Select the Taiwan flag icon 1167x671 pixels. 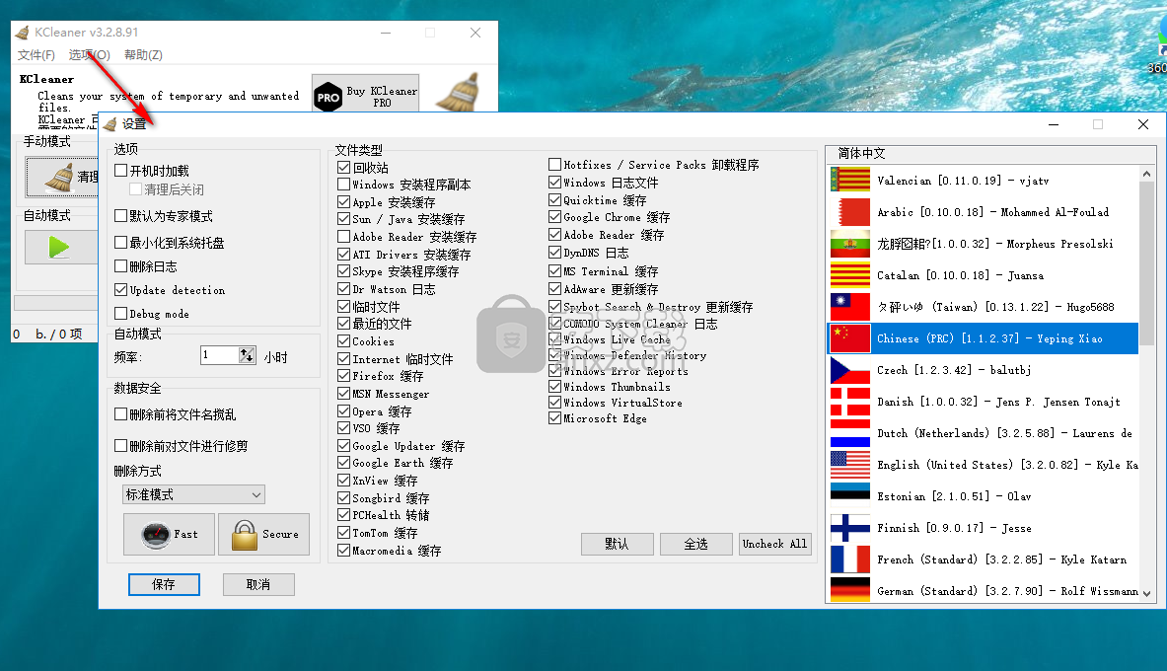point(850,307)
